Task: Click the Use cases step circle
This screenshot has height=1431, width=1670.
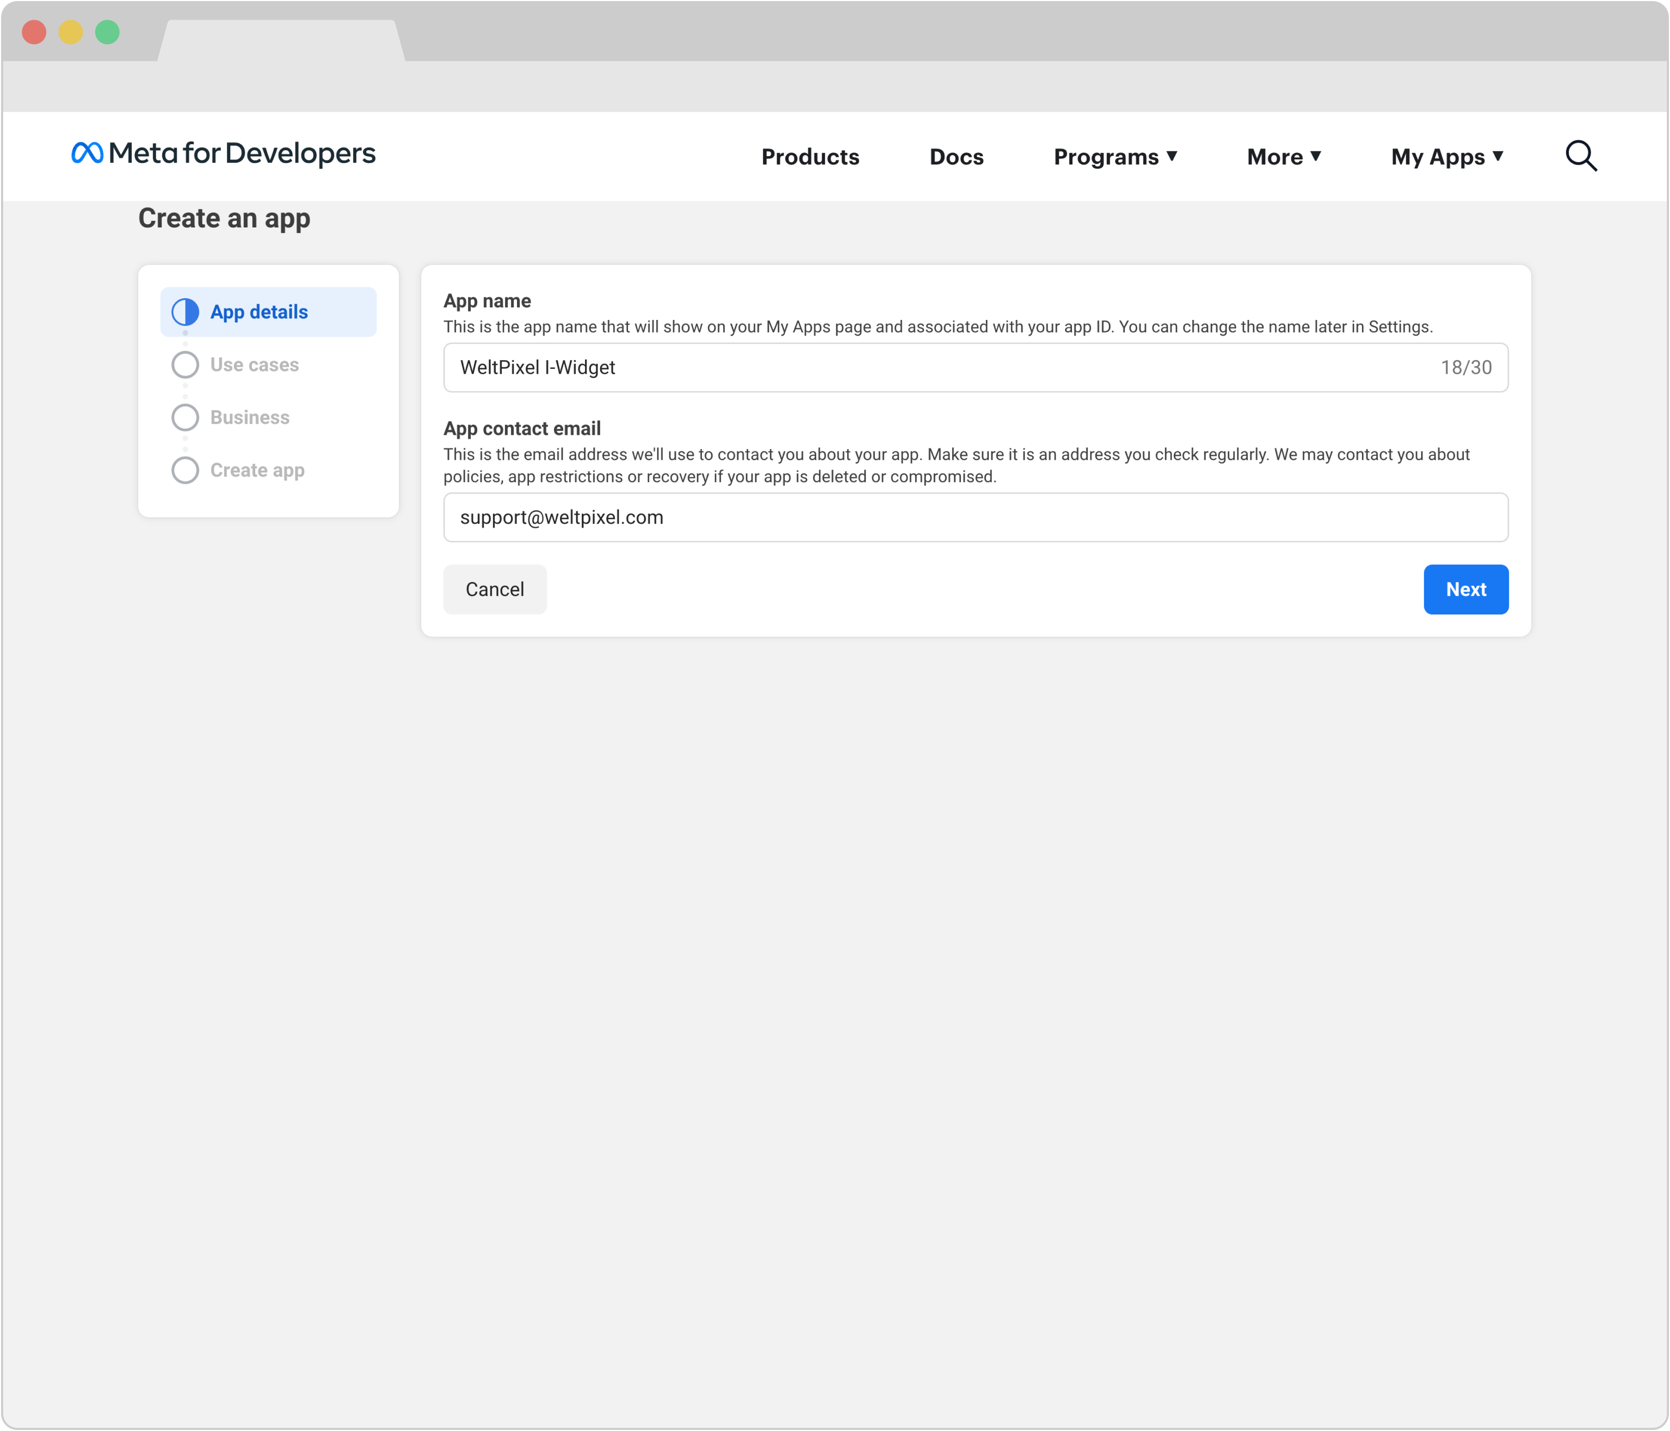Action: click(186, 365)
